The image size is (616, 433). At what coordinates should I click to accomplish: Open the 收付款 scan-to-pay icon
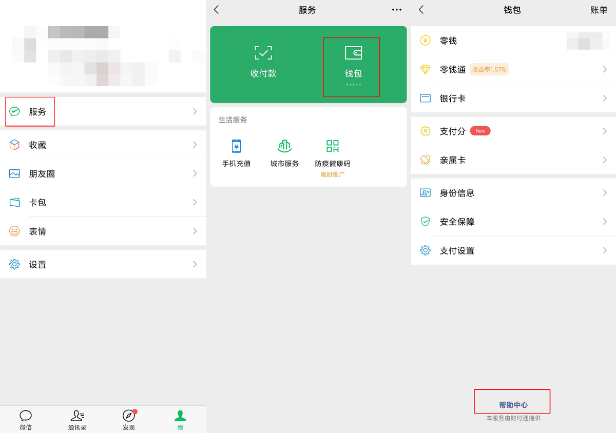(263, 53)
